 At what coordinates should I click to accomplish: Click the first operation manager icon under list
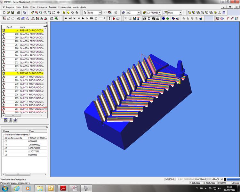pyautogui.click(x=6, y=120)
